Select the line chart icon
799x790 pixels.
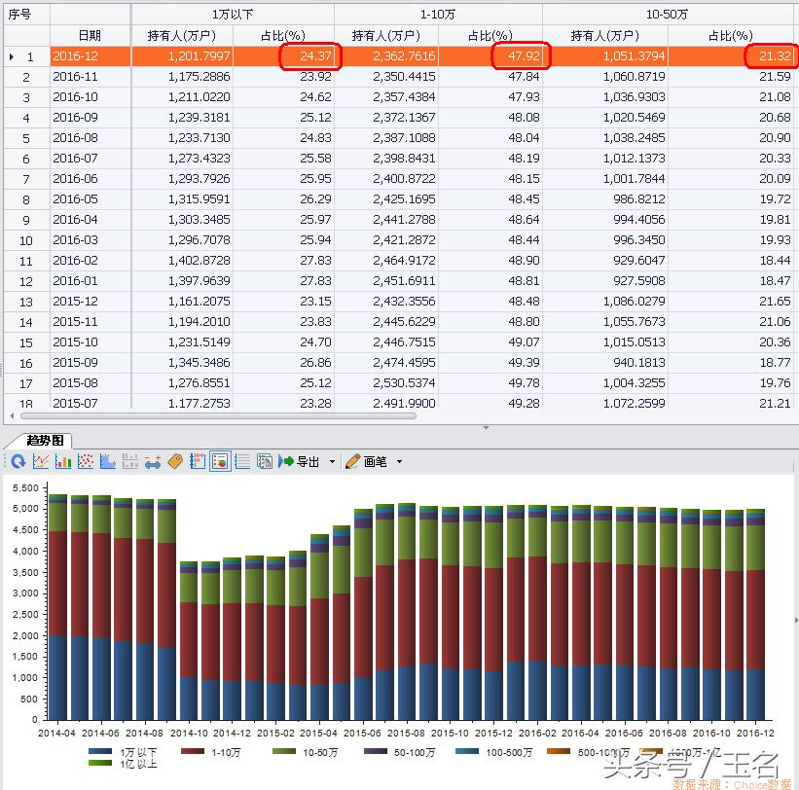click(40, 461)
